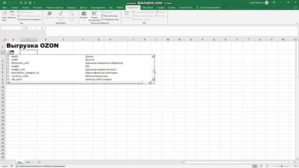This screenshot has width=299, height=168.
Task: Click the listbox scroll right arrow
Action: click(x=150, y=82)
